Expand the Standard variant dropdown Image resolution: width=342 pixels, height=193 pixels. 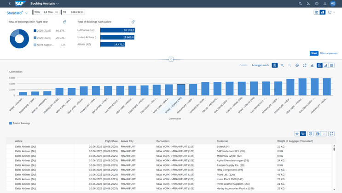[26, 13]
